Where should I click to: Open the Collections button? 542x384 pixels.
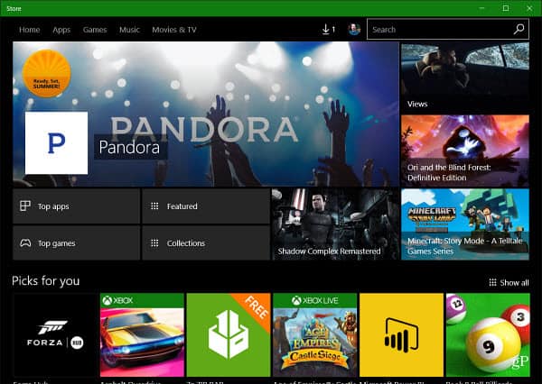click(206, 242)
